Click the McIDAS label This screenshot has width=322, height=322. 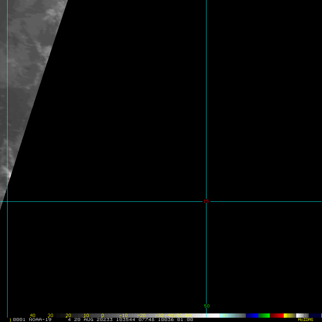click(305, 319)
